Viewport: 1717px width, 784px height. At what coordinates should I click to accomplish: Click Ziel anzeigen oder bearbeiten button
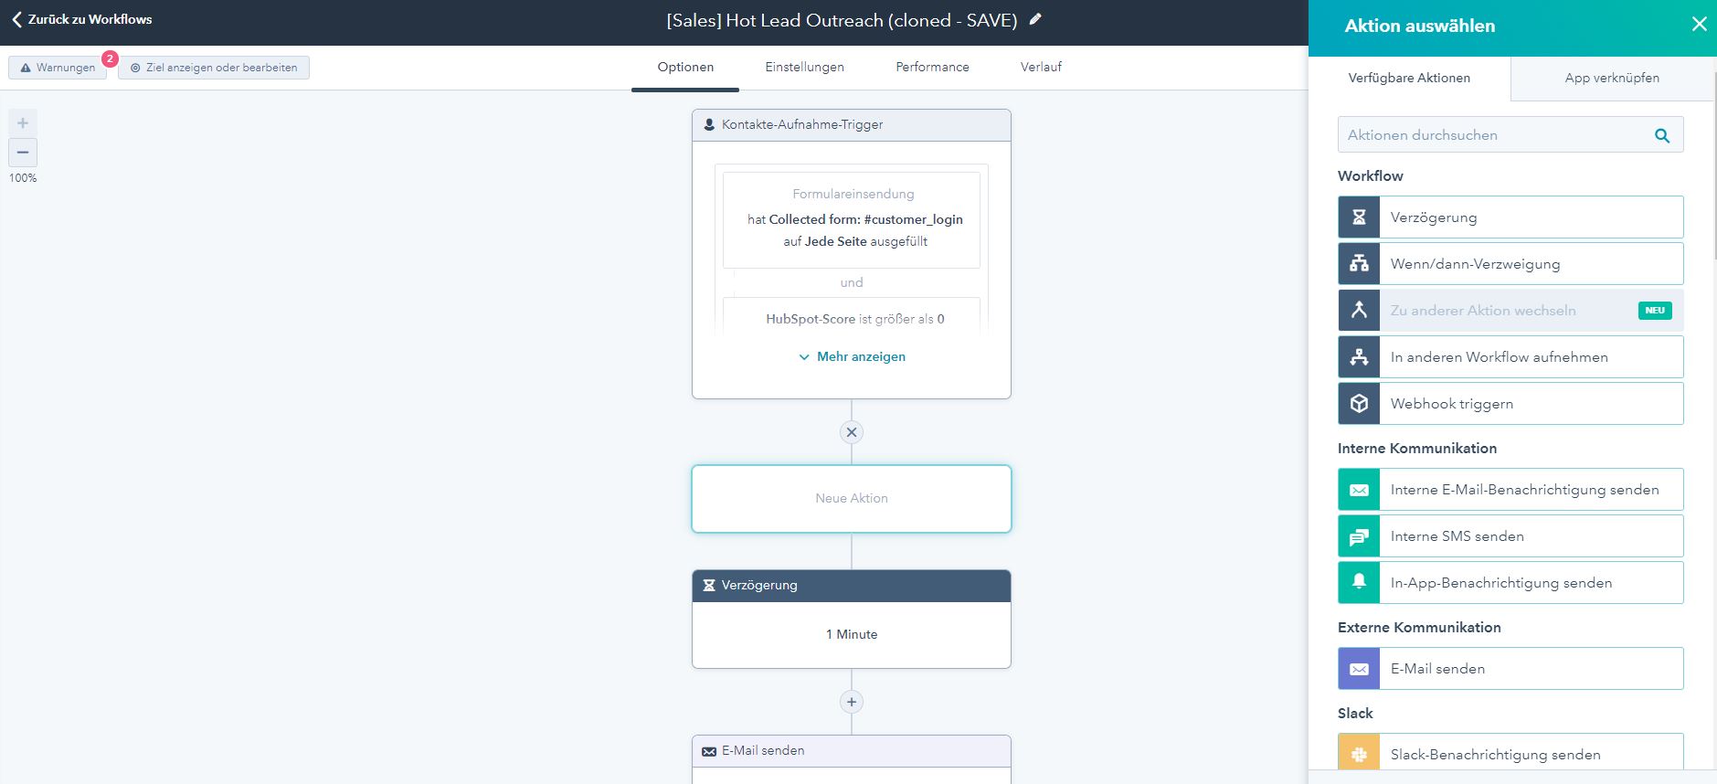tap(214, 68)
